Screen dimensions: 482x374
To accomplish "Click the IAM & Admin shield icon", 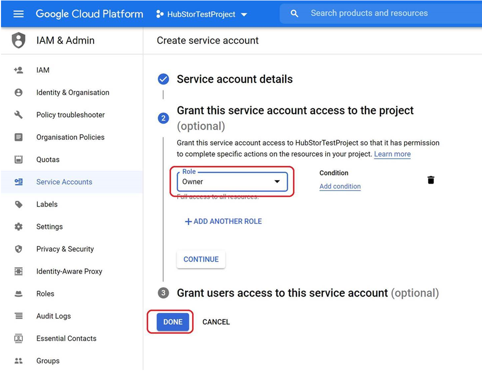I will click(18, 40).
